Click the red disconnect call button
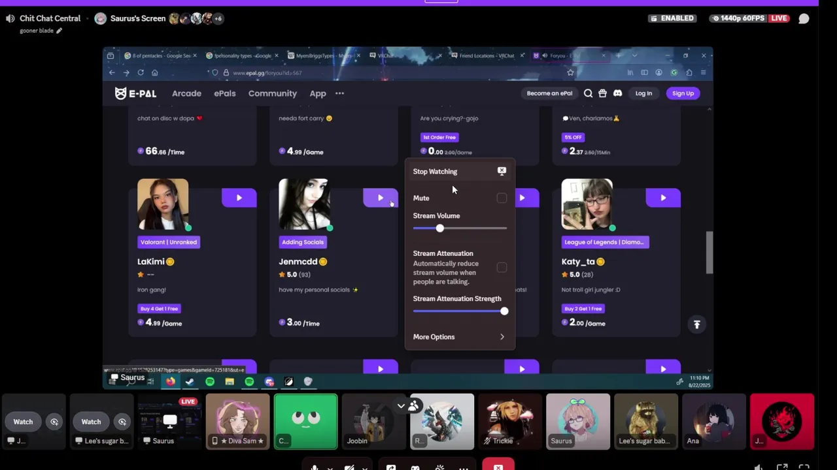837x470 pixels. [x=498, y=465]
